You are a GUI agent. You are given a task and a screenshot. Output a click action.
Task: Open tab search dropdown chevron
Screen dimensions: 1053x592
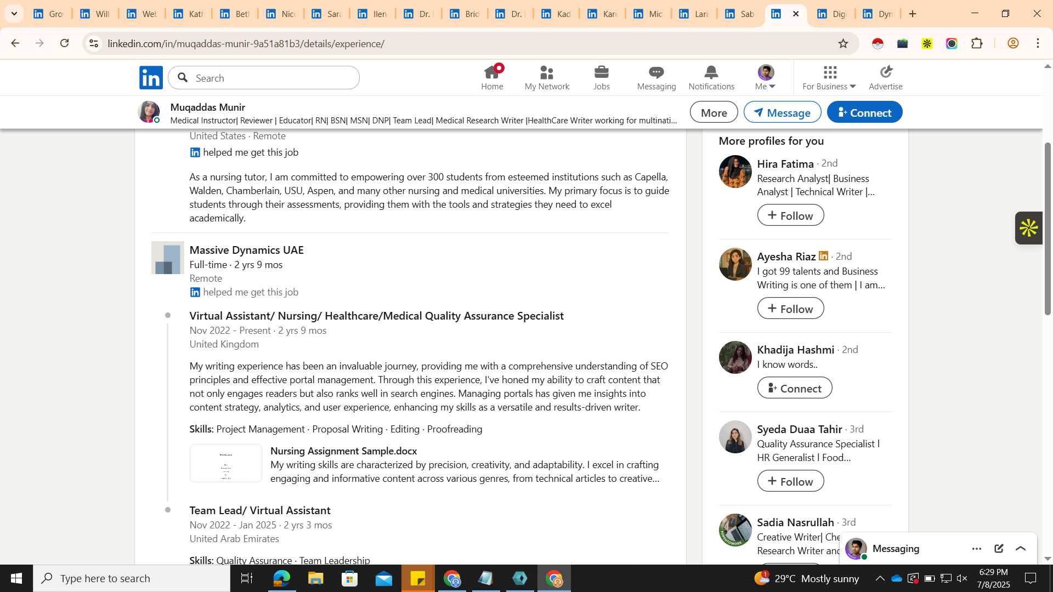[x=14, y=14]
